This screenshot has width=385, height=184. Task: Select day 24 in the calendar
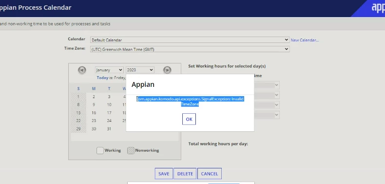pyautogui.click(x=109, y=121)
